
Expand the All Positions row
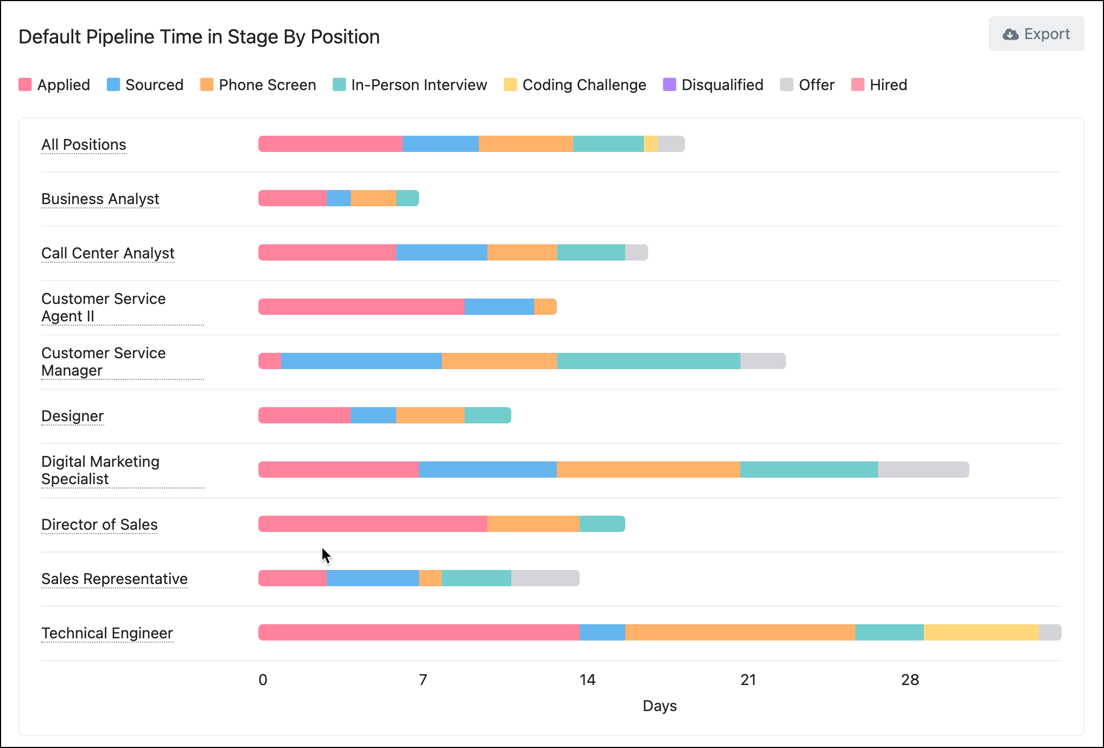84,144
